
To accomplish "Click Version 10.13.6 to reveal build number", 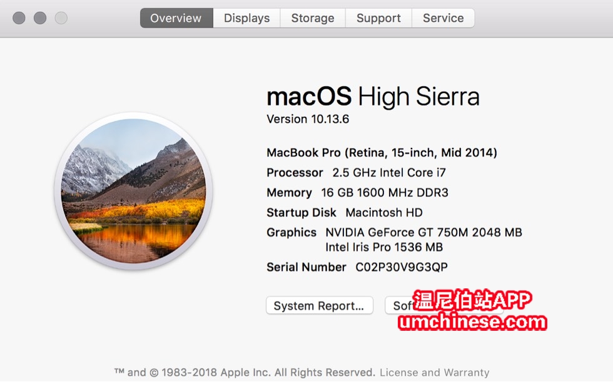I will (x=308, y=119).
